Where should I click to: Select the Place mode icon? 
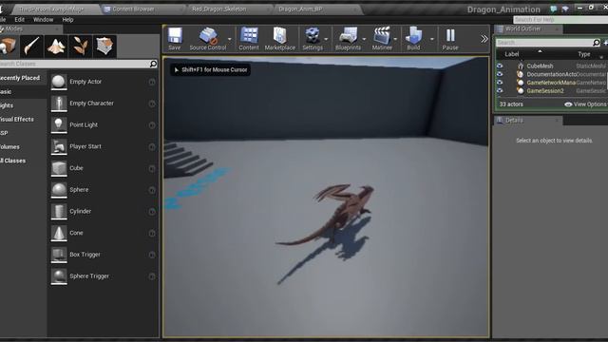[8, 47]
